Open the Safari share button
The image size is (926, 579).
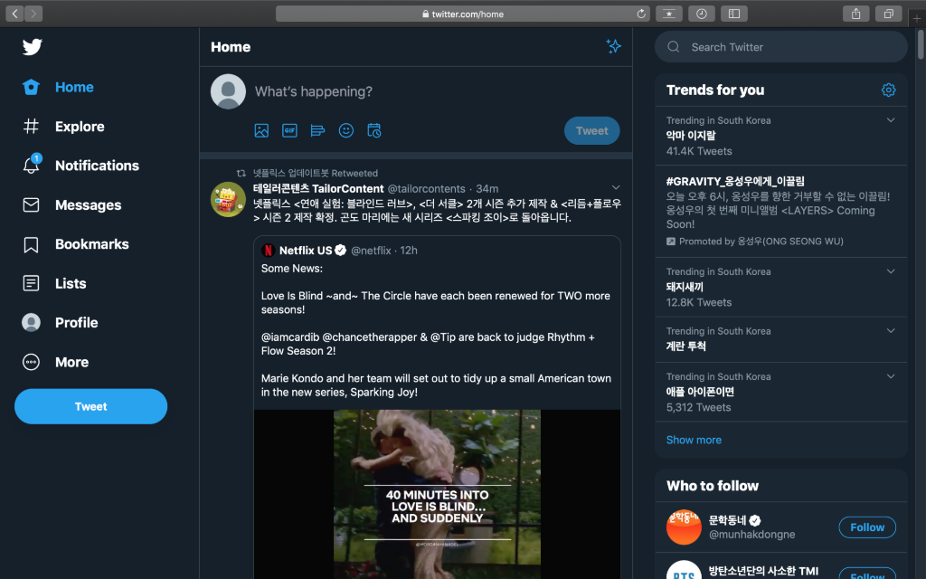(x=855, y=14)
